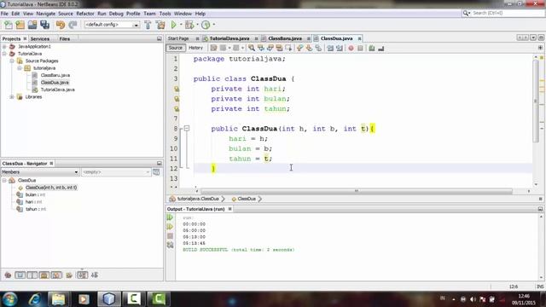Switch to Services tab
The width and height of the screenshot is (546, 307).
40,38
